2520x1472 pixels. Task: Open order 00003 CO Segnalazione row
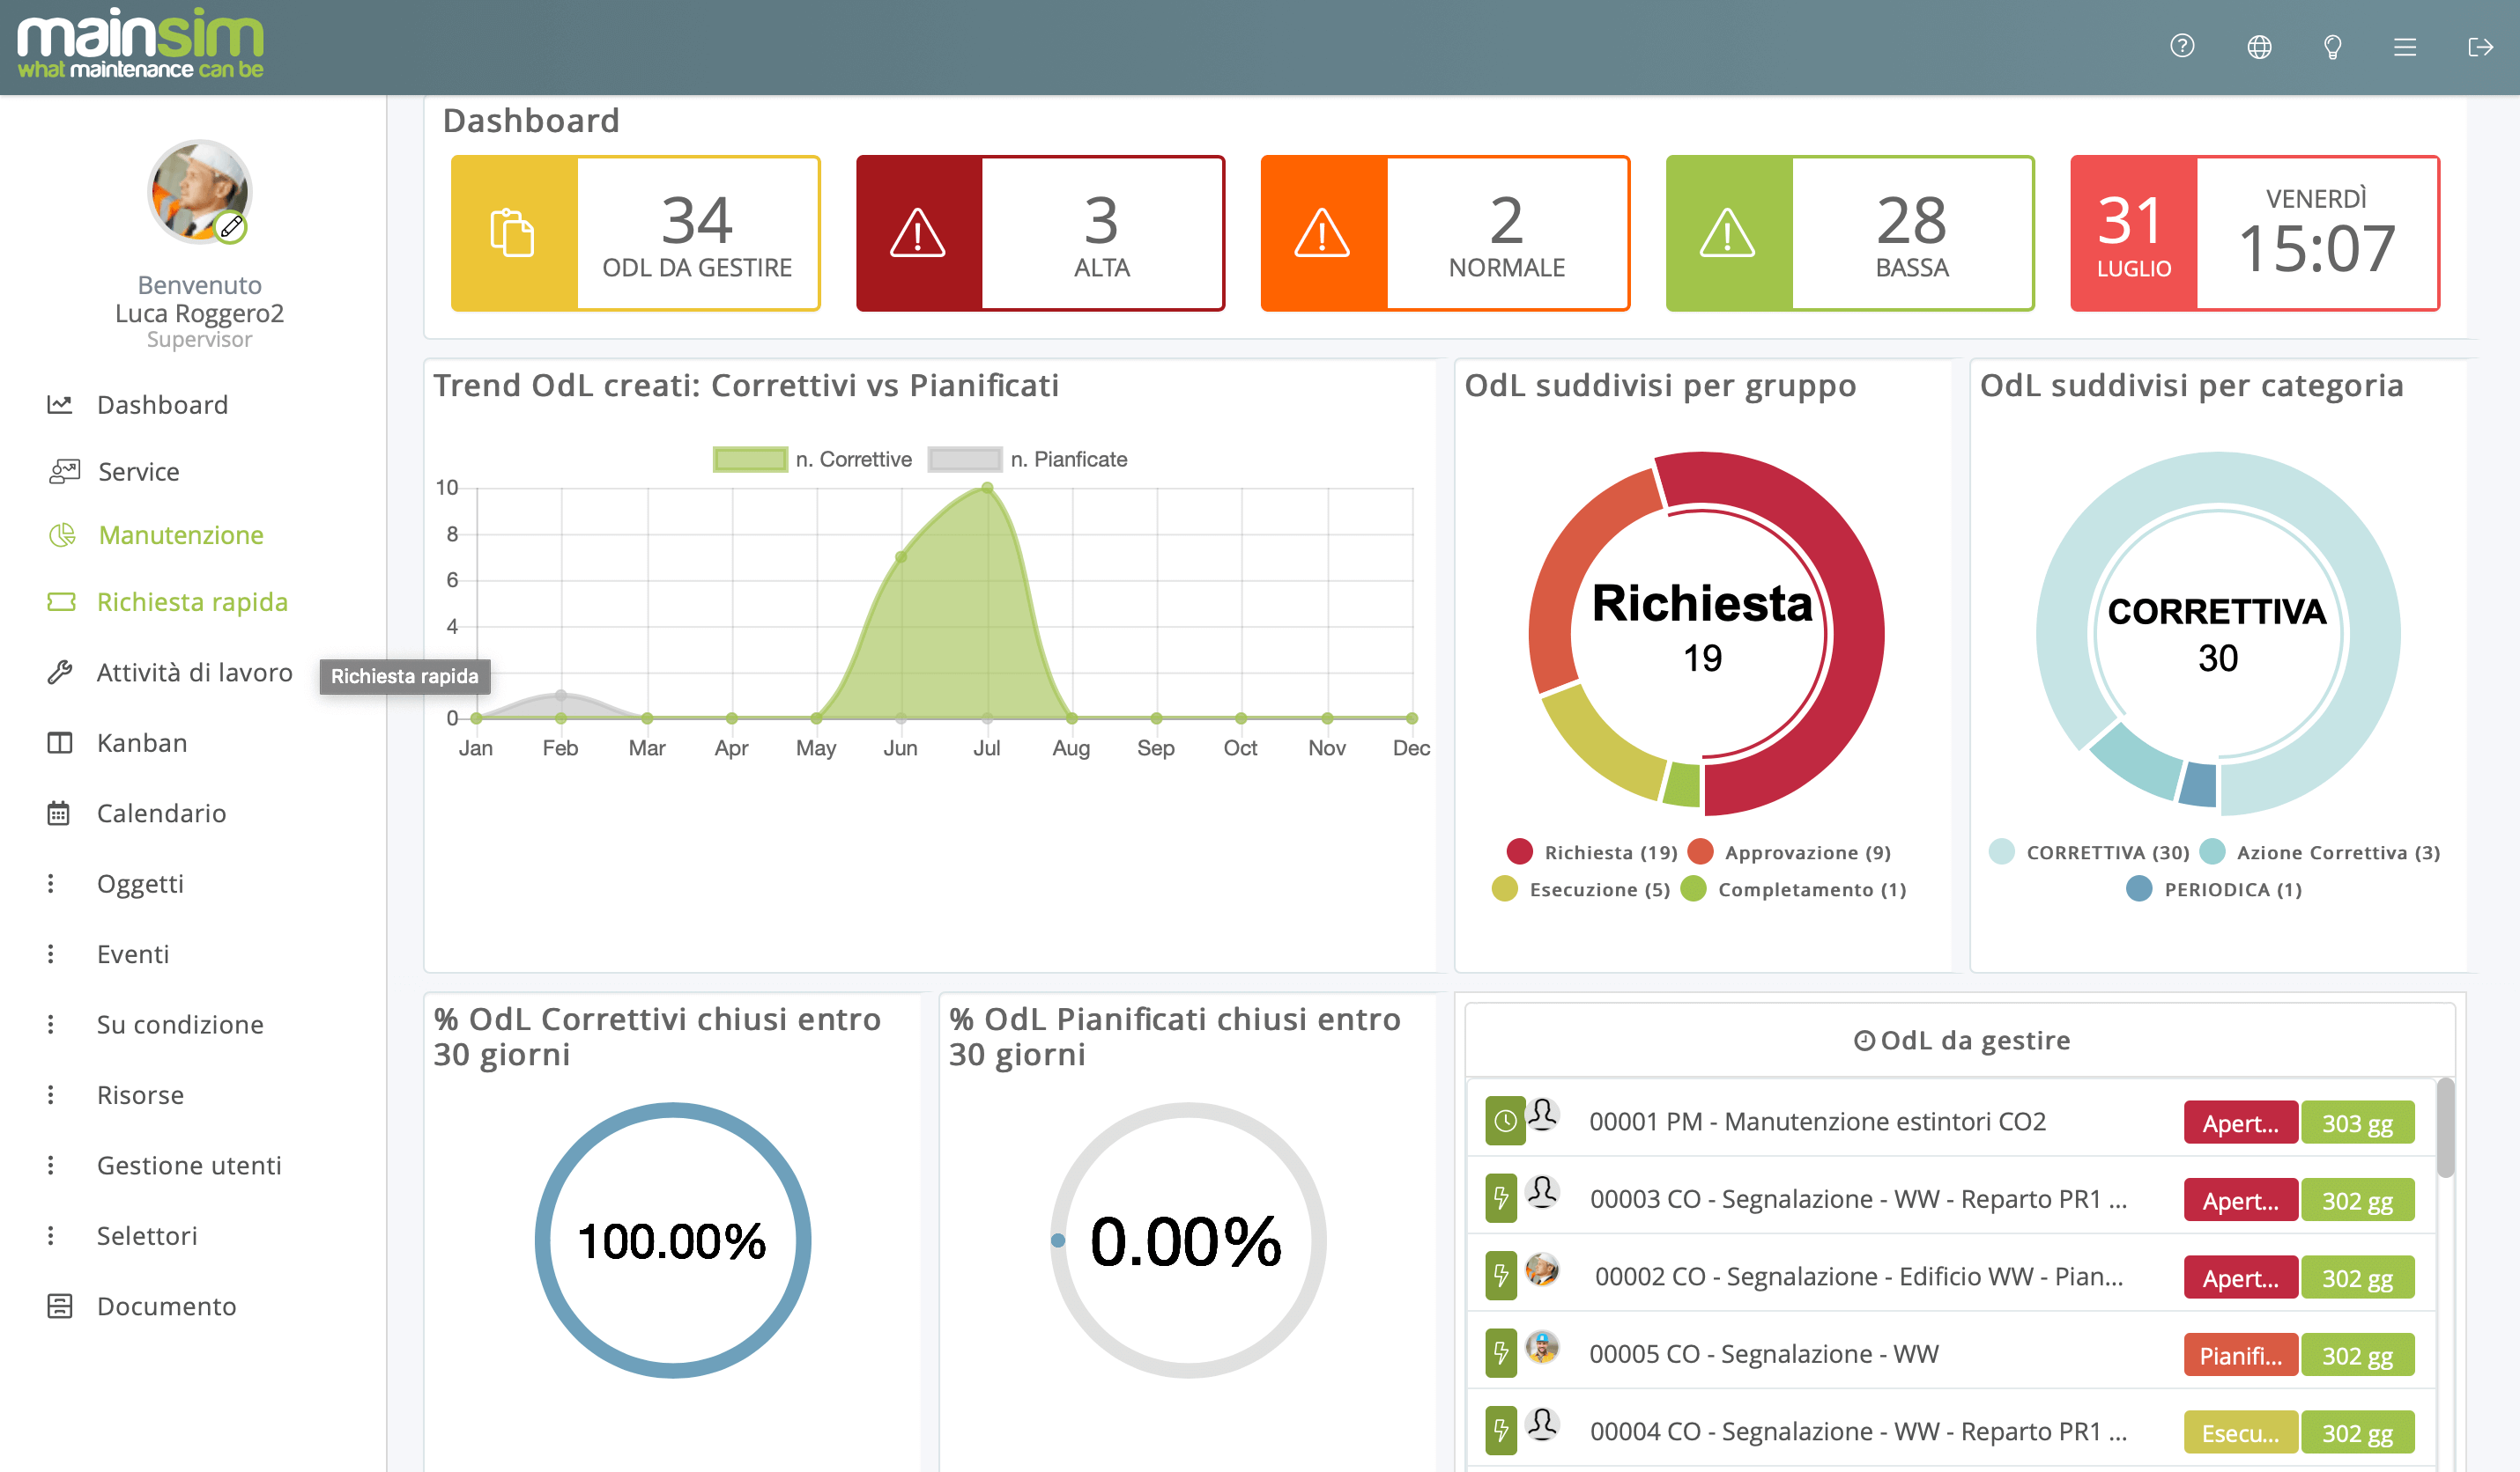[1857, 1199]
